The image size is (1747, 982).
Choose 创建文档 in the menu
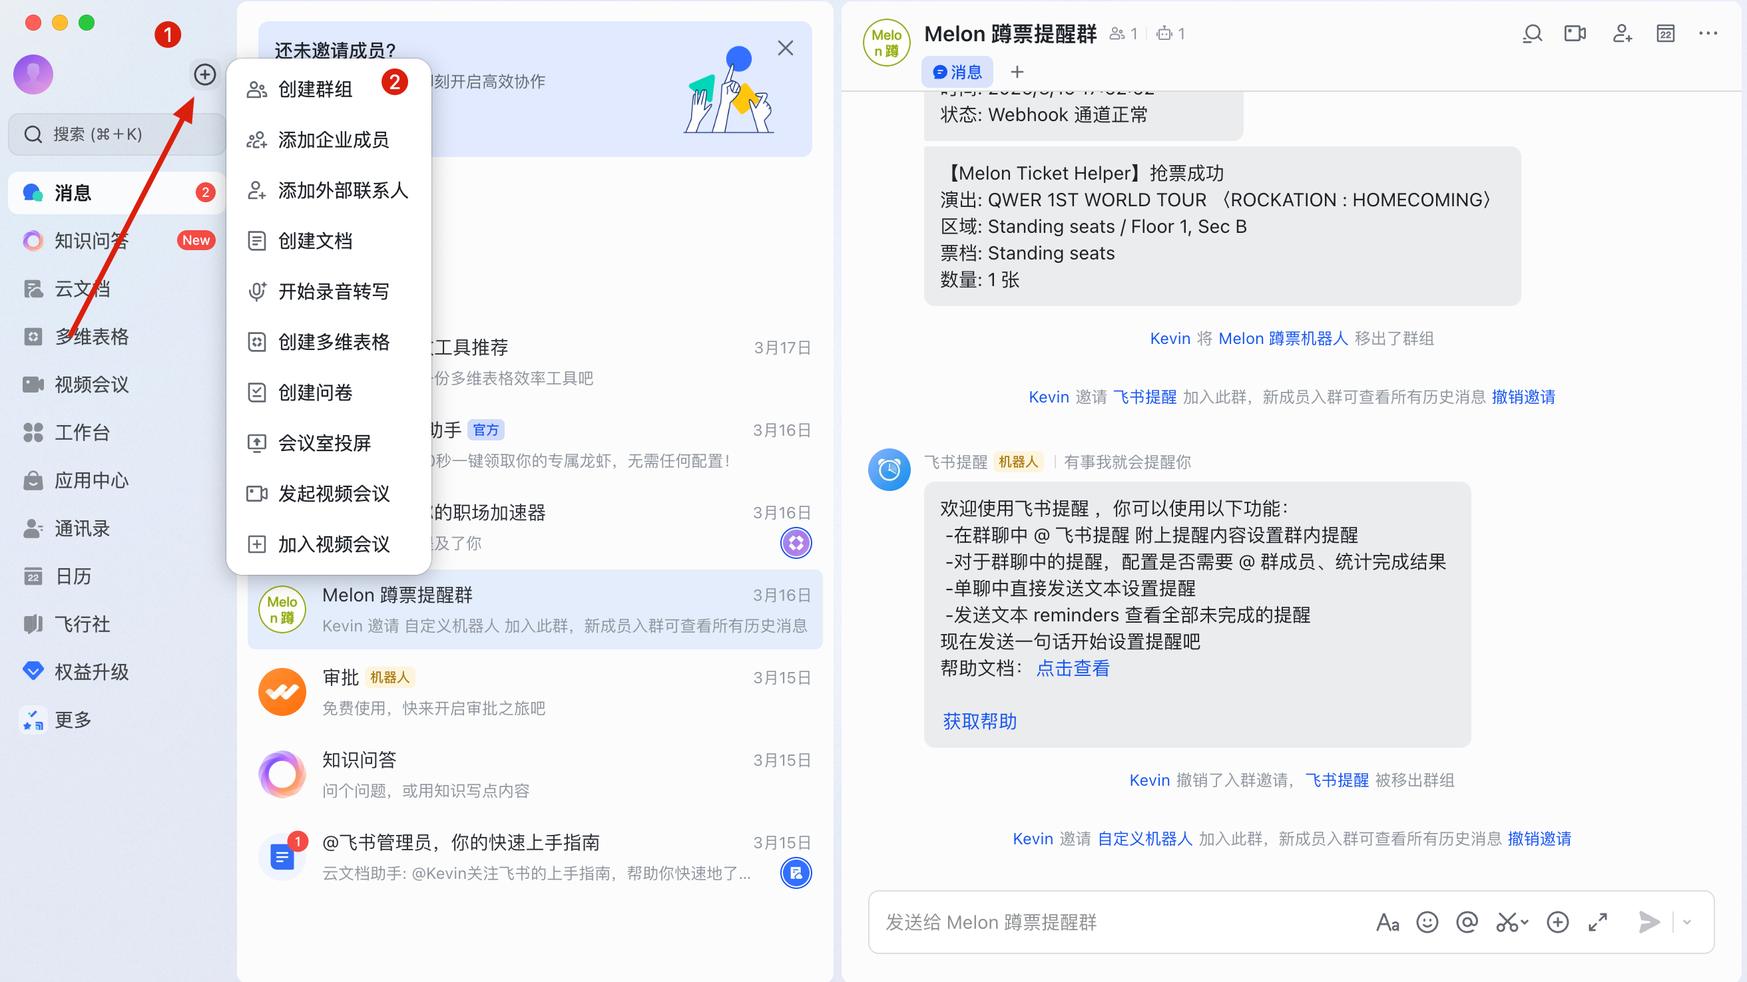329,242
